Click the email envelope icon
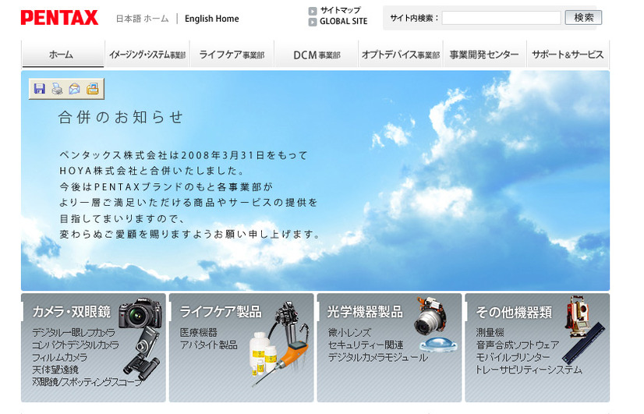The image size is (644, 414). pyautogui.click(x=75, y=88)
